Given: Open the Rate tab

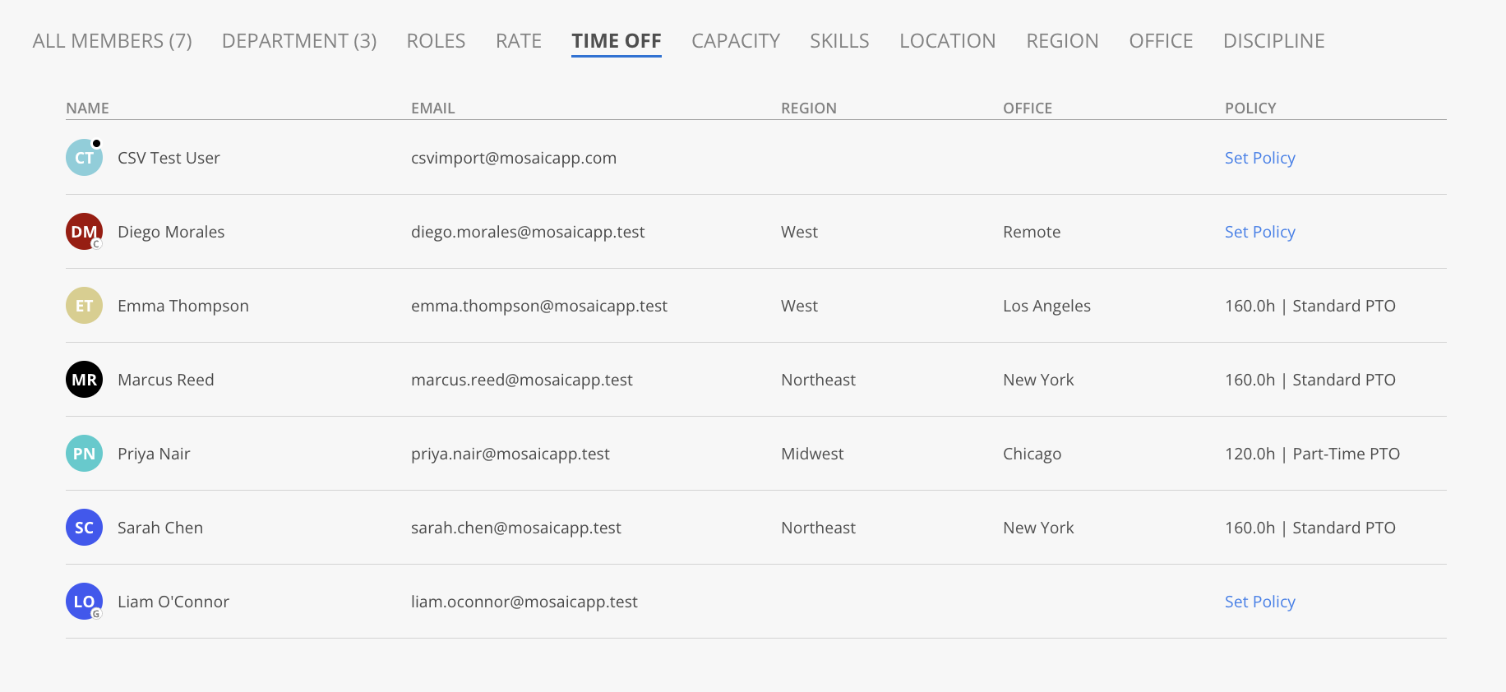Looking at the screenshot, I should [519, 41].
